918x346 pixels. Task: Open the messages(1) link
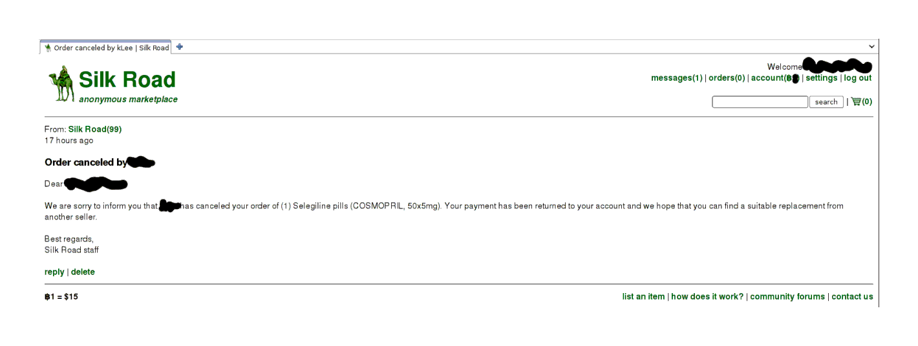tap(676, 78)
